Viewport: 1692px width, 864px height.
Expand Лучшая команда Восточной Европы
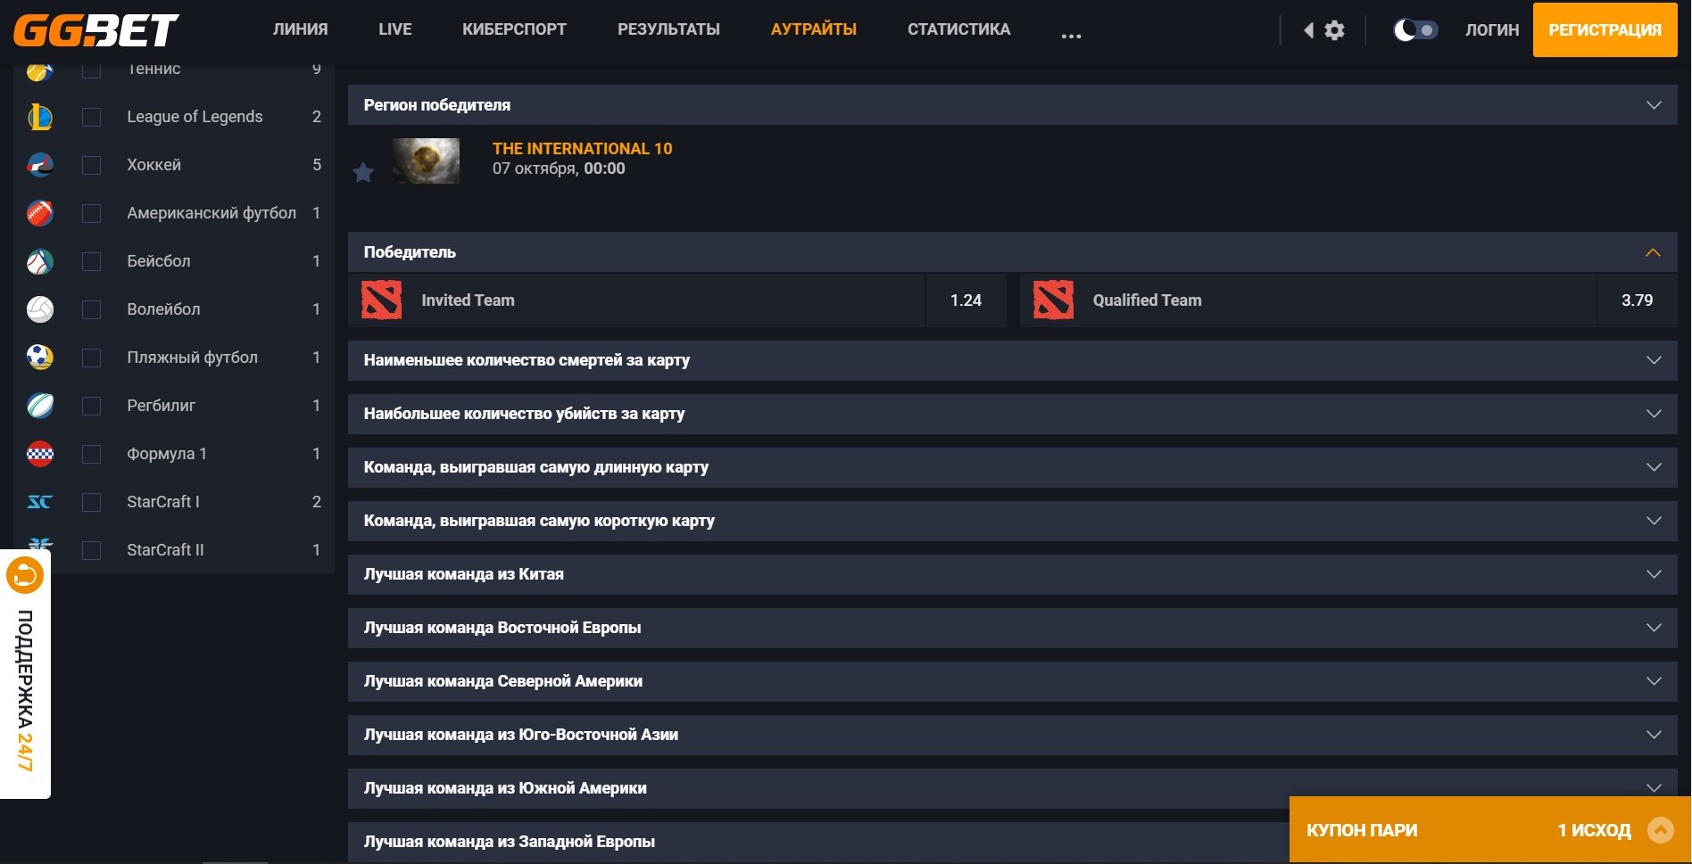coord(1012,628)
